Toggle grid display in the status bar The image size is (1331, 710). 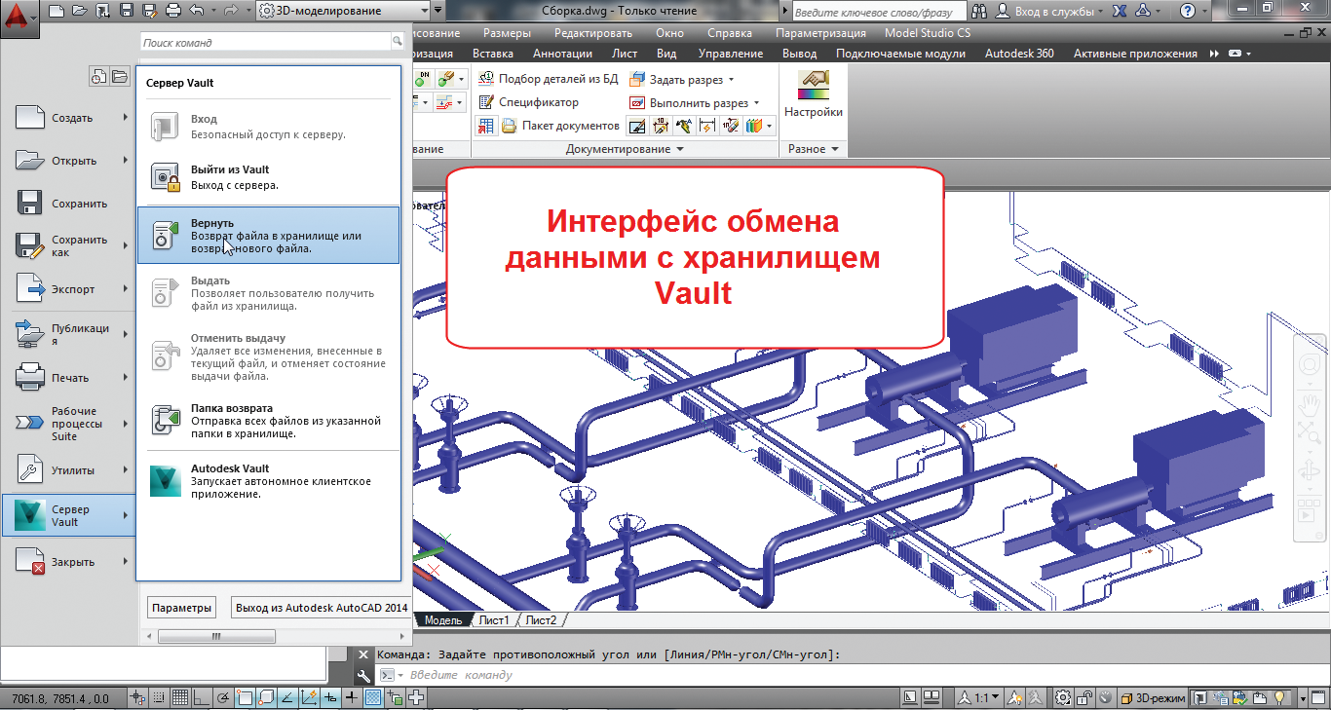[x=180, y=697]
